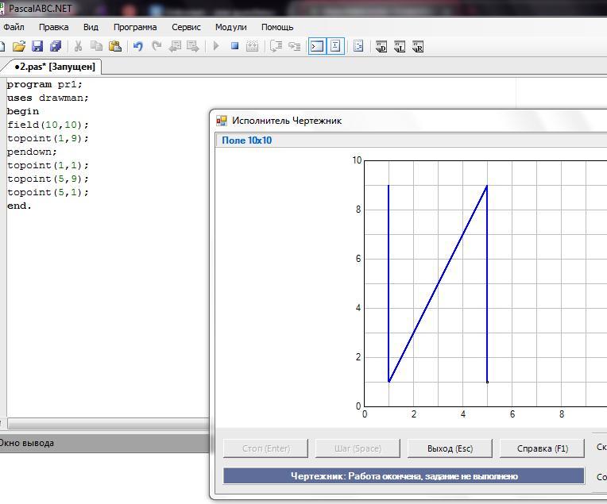607x504 pixels.
Task: Undo the last edit via the toolbar
Action: (138, 46)
